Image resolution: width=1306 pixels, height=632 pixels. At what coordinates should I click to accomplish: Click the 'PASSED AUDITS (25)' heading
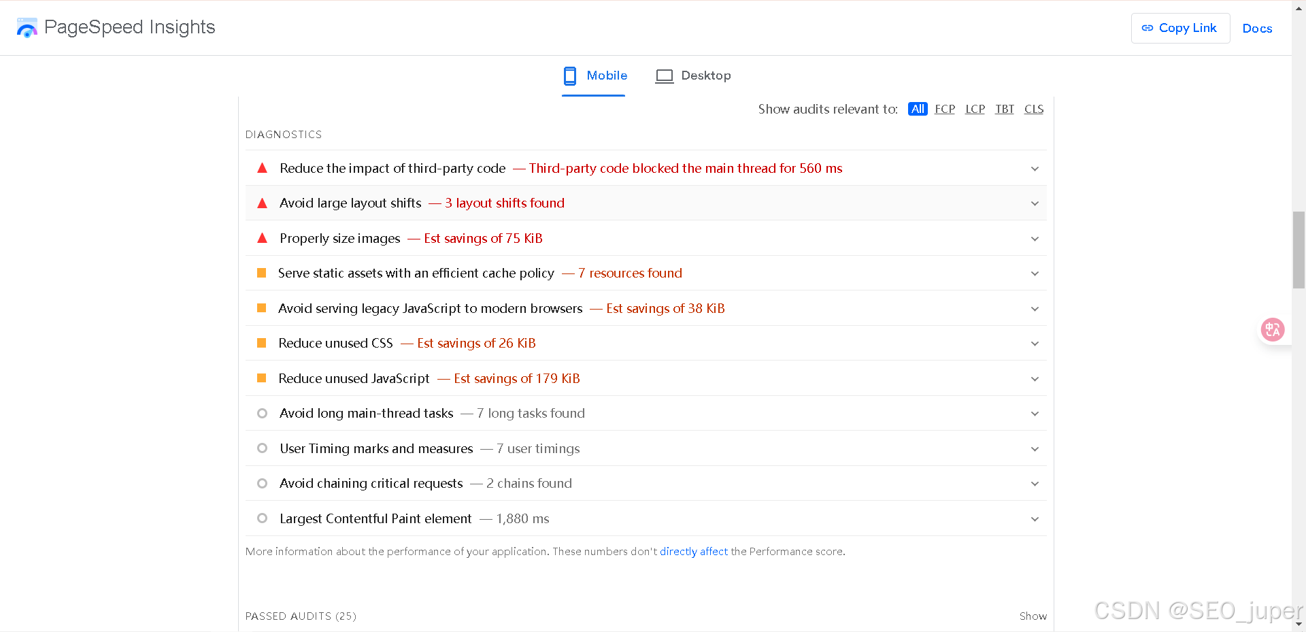click(301, 616)
